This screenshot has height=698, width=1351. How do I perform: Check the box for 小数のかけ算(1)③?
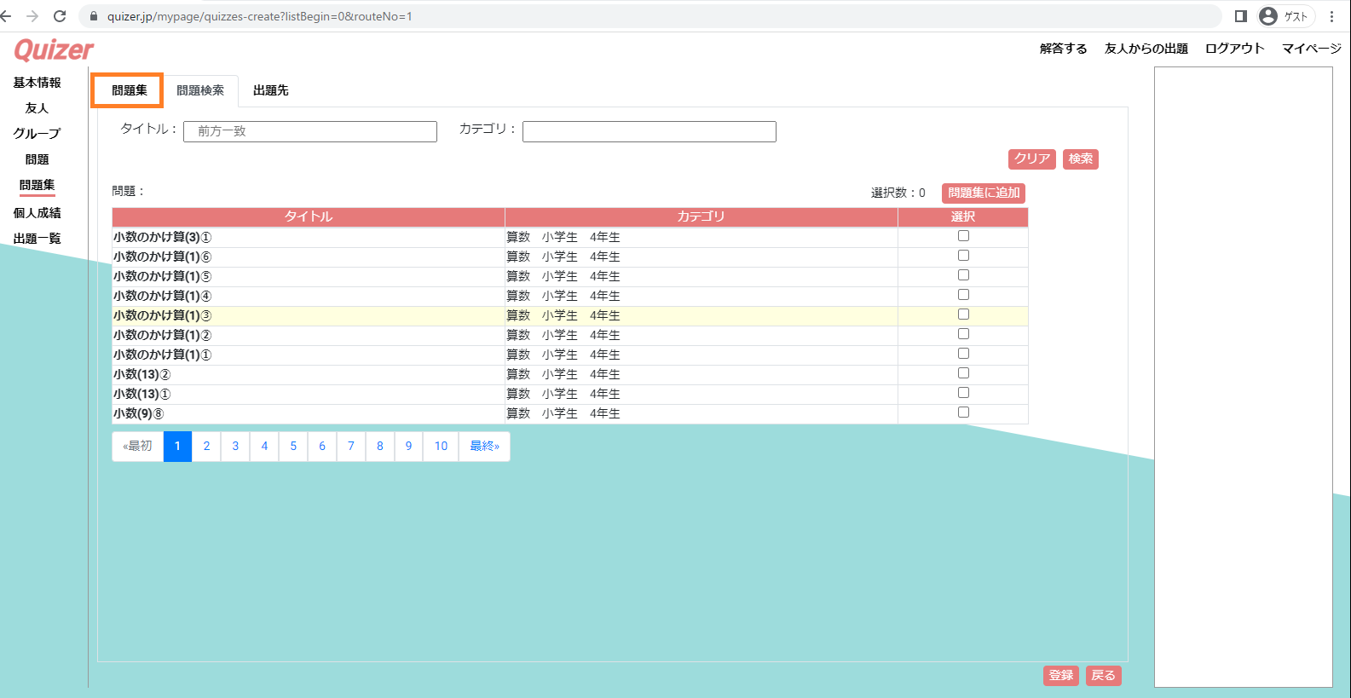click(x=963, y=314)
